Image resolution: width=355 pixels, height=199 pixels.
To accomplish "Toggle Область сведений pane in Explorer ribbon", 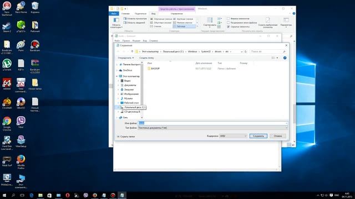I will click(x=134, y=23).
